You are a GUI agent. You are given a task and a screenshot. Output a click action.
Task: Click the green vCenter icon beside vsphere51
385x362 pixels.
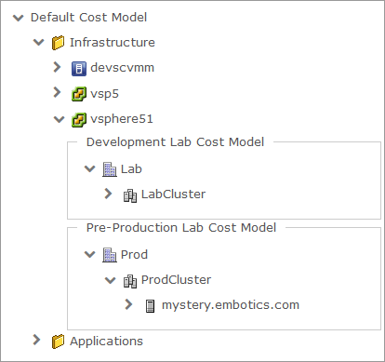(x=79, y=120)
